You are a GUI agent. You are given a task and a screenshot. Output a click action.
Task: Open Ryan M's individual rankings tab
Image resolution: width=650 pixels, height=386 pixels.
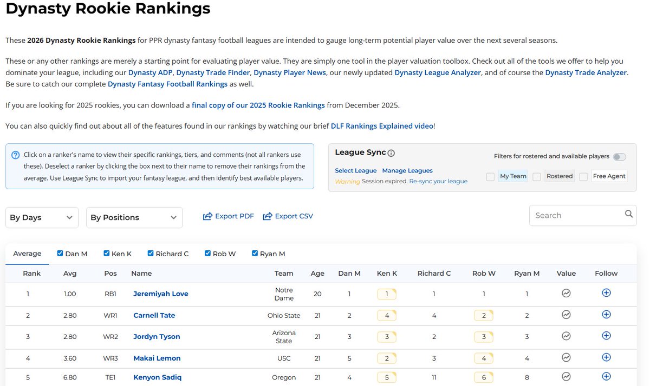[272, 254]
